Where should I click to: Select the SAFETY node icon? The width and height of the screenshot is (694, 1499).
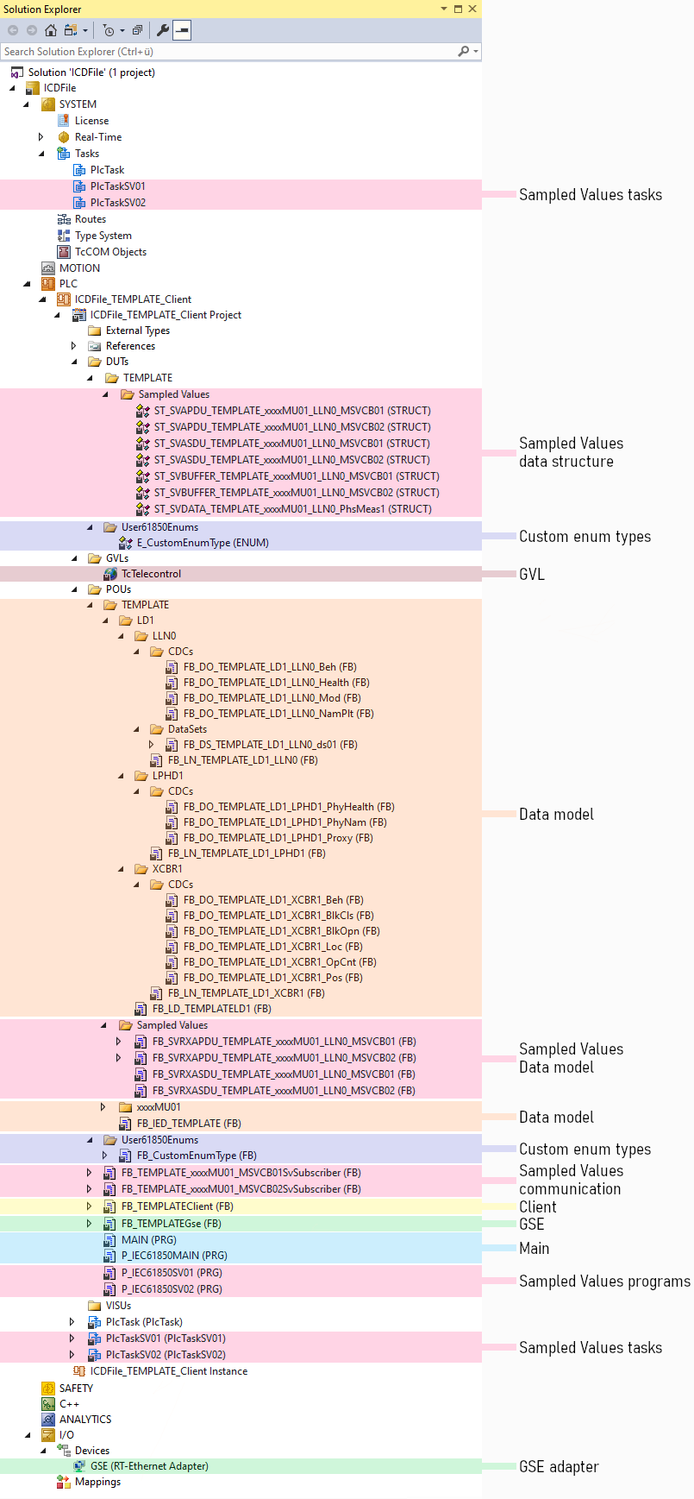[48, 1389]
